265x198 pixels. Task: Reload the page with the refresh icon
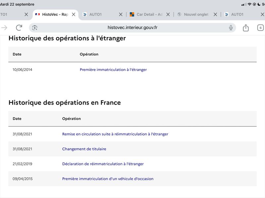point(19,28)
